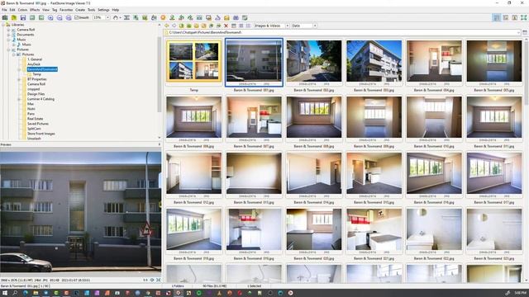Click the blue printer toolbar icon
The height and width of the screenshot is (297, 529).
[236, 17]
